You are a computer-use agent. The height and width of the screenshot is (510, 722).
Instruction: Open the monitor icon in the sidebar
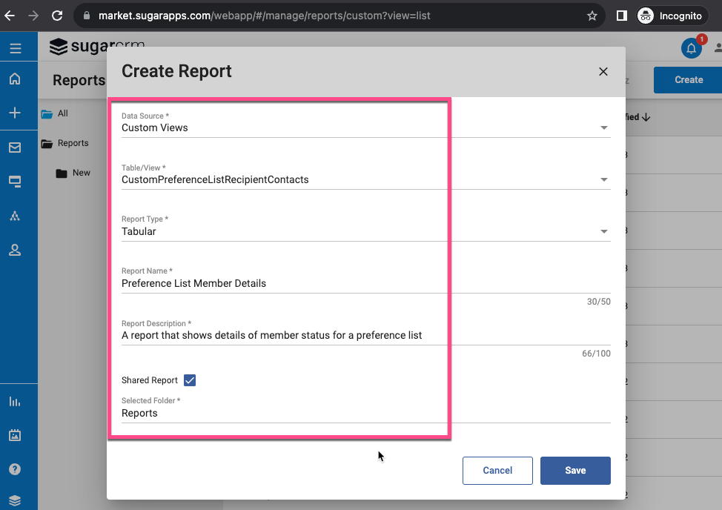click(15, 181)
